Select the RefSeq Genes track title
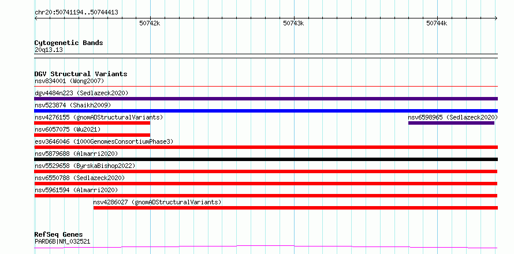 [58, 234]
